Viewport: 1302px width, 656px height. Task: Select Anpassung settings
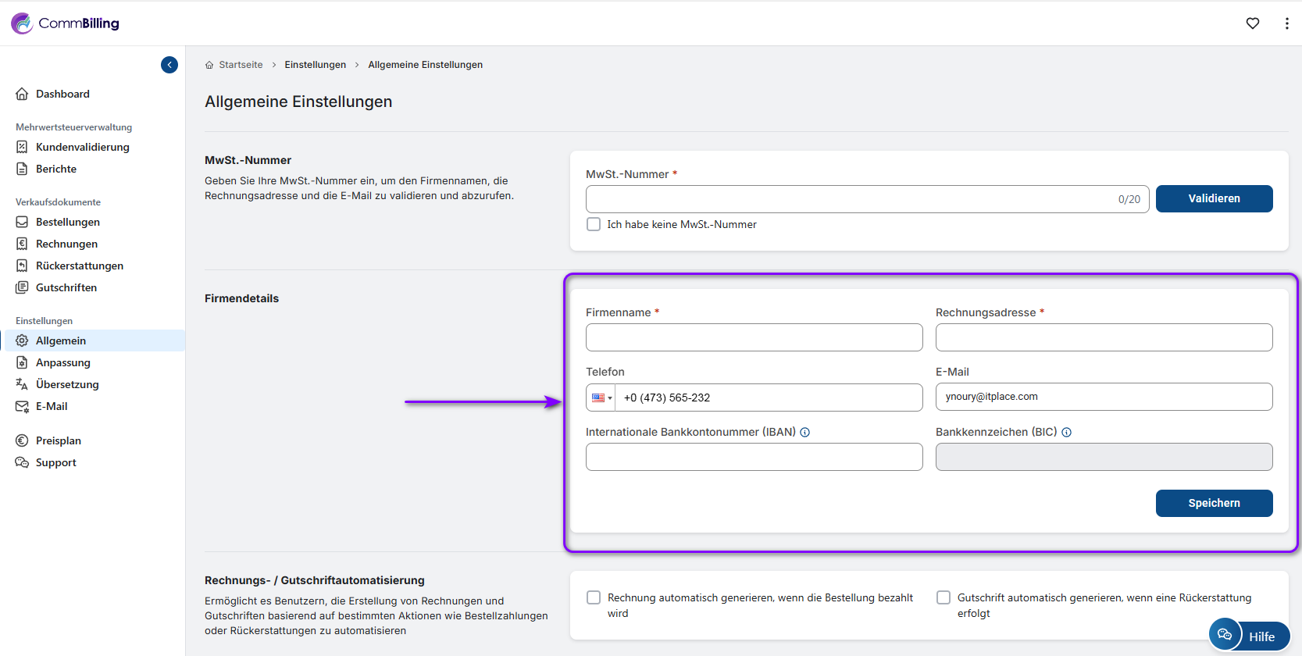[63, 362]
